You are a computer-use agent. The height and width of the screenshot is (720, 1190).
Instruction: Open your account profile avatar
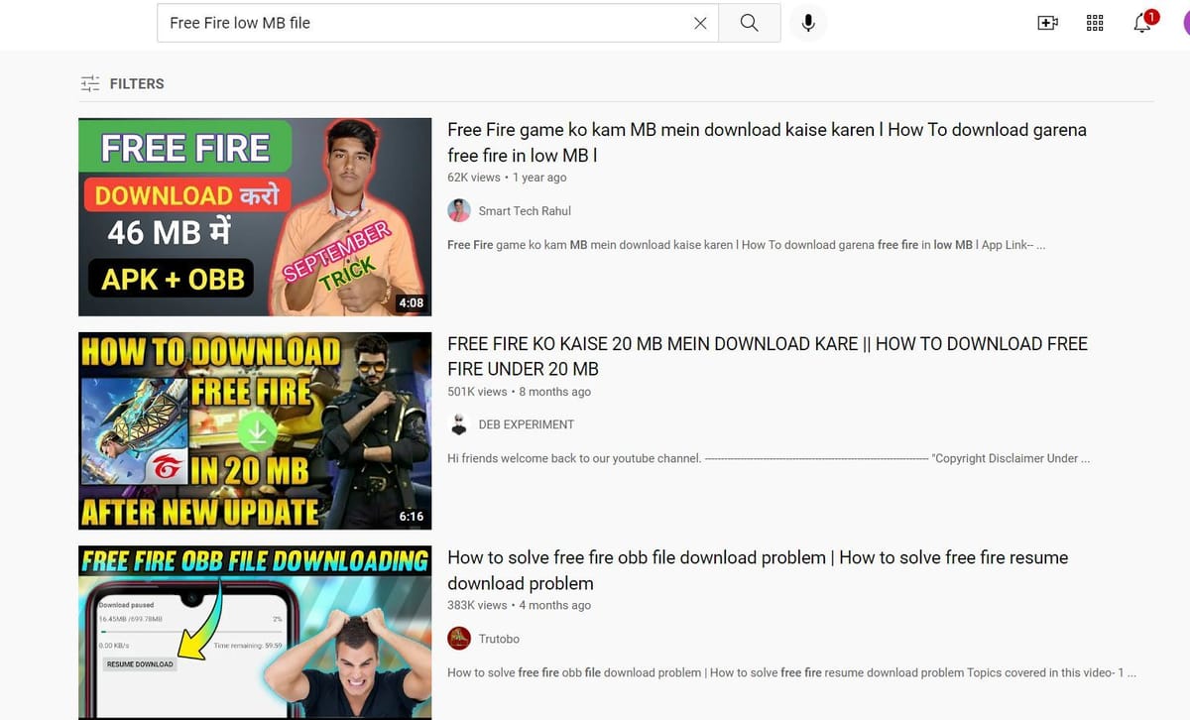[x=1186, y=24]
